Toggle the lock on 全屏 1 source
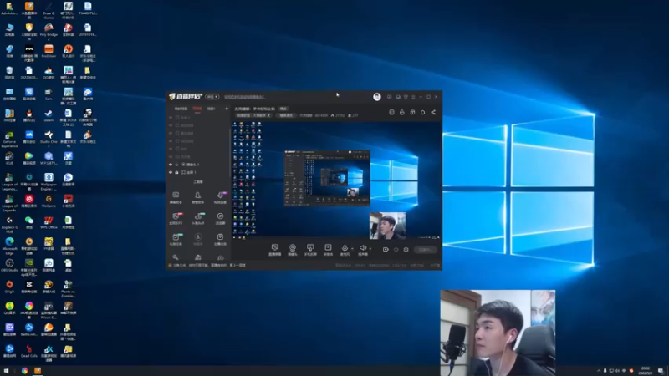The width and height of the screenshot is (669, 376). point(176,172)
